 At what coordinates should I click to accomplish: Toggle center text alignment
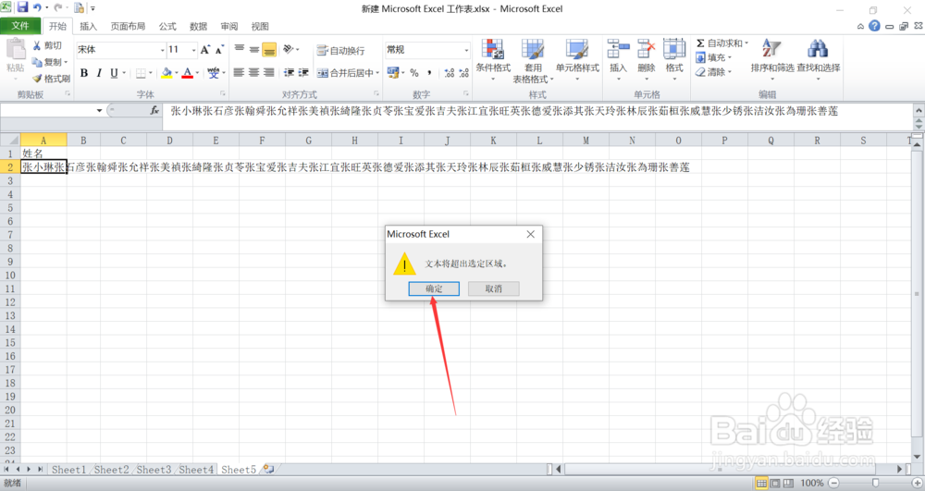tap(253, 72)
